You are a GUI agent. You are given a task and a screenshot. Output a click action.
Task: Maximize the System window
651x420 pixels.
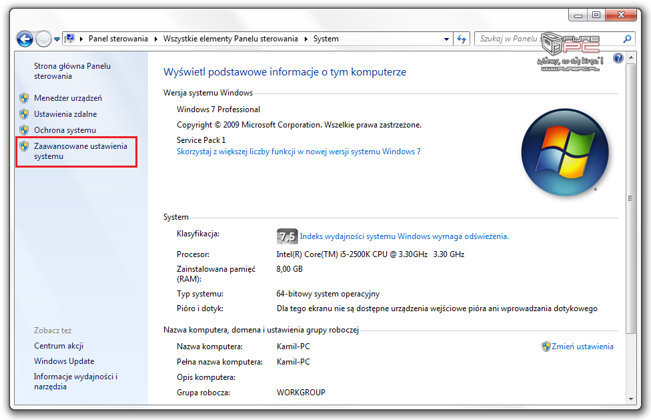pyautogui.click(x=596, y=15)
